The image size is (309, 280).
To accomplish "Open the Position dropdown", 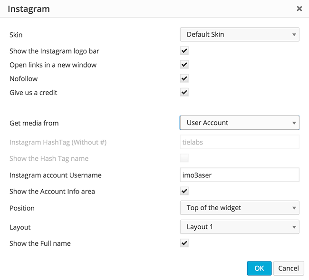I will click(x=239, y=208).
